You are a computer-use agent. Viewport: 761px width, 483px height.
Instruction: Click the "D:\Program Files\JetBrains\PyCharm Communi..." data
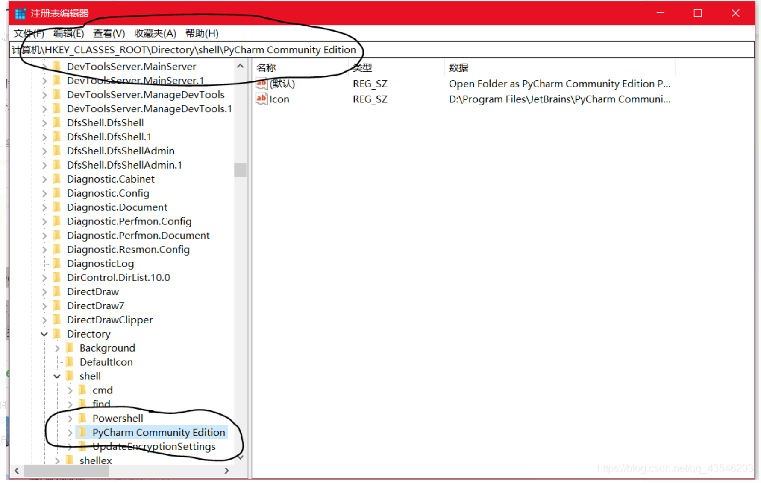pyautogui.click(x=560, y=99)
